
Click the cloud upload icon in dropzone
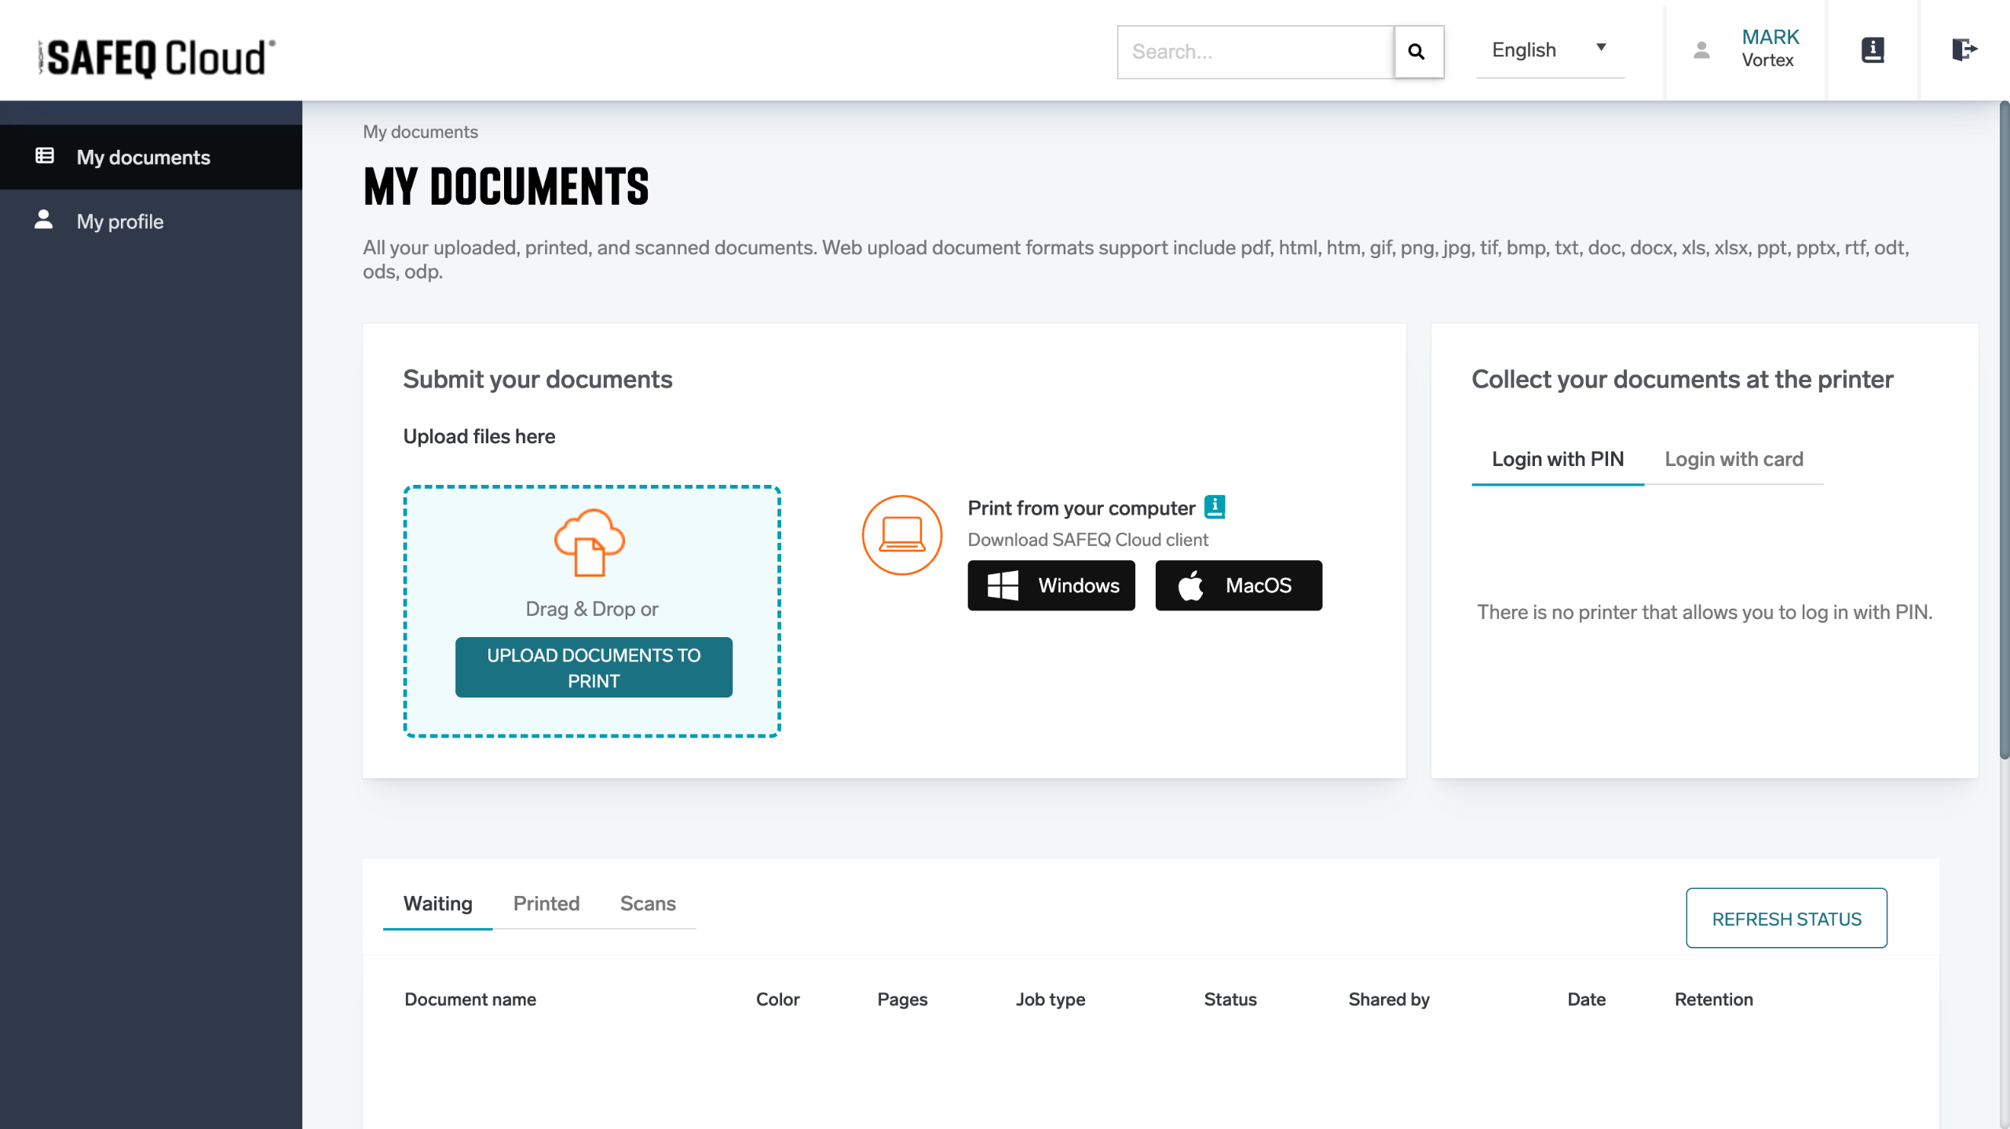coord(590,542)
